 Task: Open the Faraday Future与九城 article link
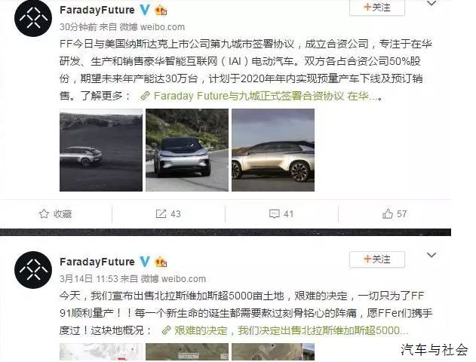260,96
